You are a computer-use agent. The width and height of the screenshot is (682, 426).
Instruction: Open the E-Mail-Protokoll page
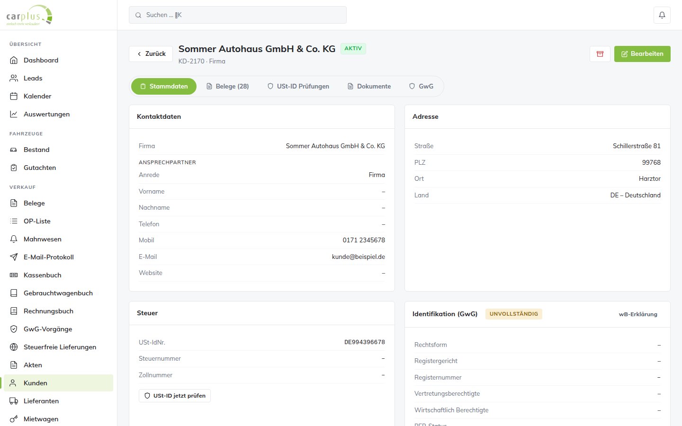[x=58, y=257]
